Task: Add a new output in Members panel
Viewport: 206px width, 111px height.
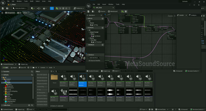Action: (102, 28)
